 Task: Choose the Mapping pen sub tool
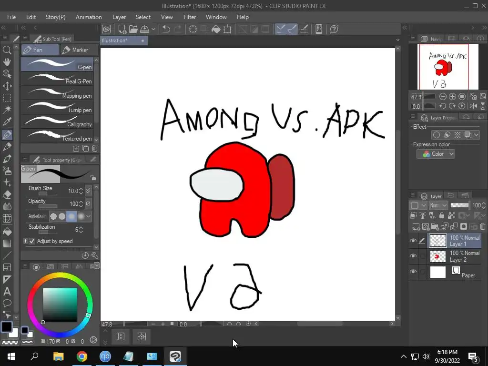[57, 93]
